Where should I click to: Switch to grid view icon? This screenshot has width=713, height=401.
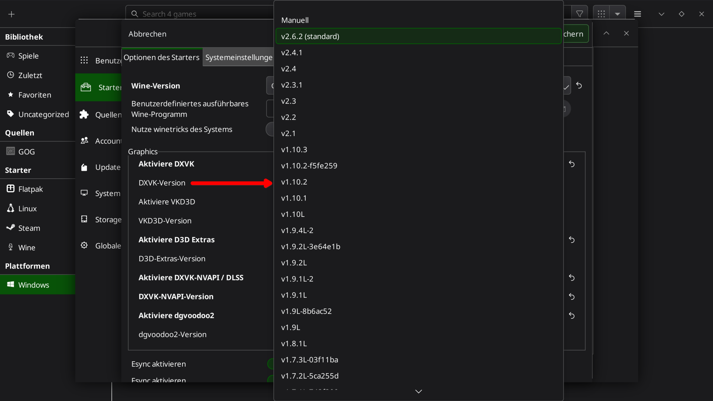pyautogui.click(x=601, y=14)
